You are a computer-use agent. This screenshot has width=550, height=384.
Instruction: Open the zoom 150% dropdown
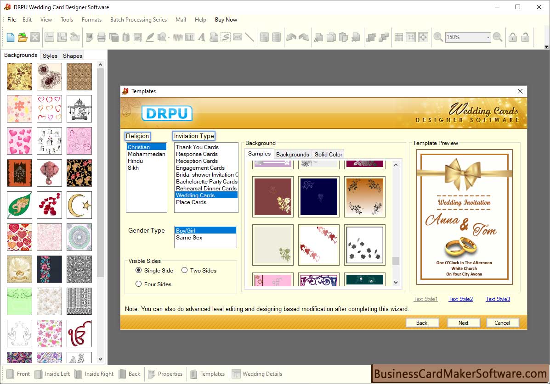pos(488,37)
